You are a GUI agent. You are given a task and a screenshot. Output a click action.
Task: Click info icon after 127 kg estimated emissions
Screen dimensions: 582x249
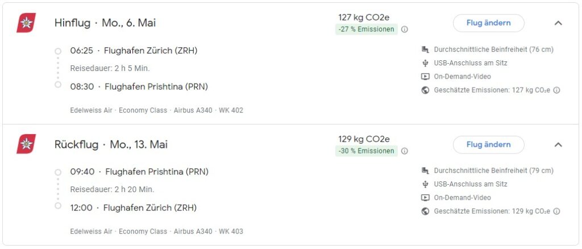pyautogui.click(x=557, y=90)
